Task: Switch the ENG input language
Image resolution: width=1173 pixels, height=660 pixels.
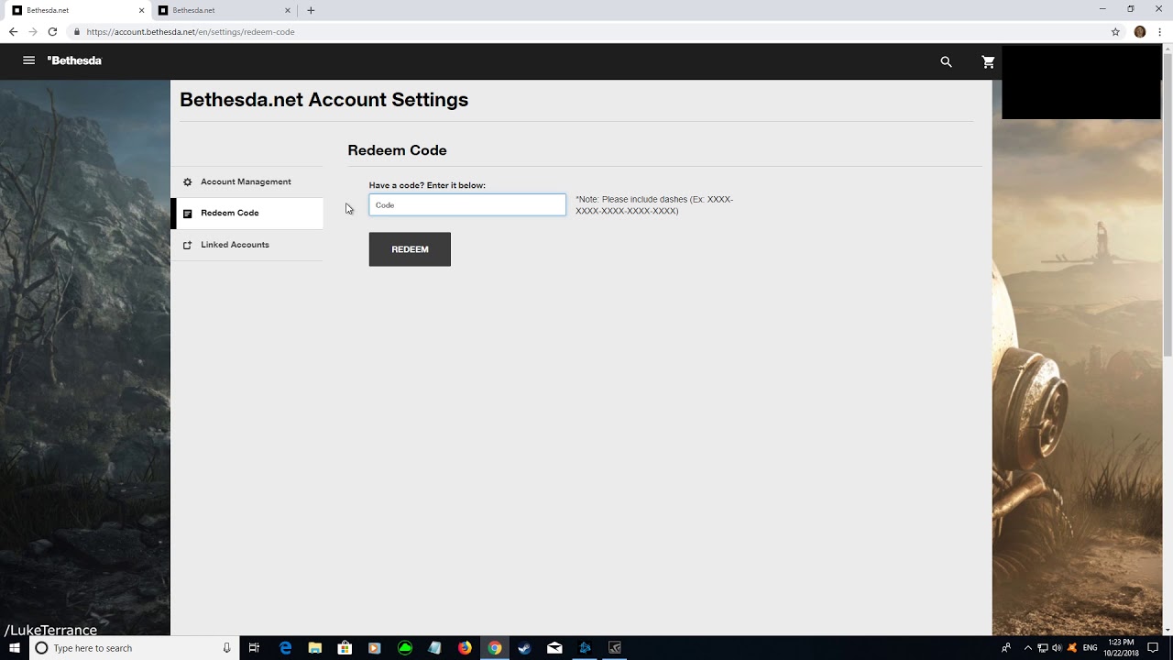Action: click(x=1091, y=648)
